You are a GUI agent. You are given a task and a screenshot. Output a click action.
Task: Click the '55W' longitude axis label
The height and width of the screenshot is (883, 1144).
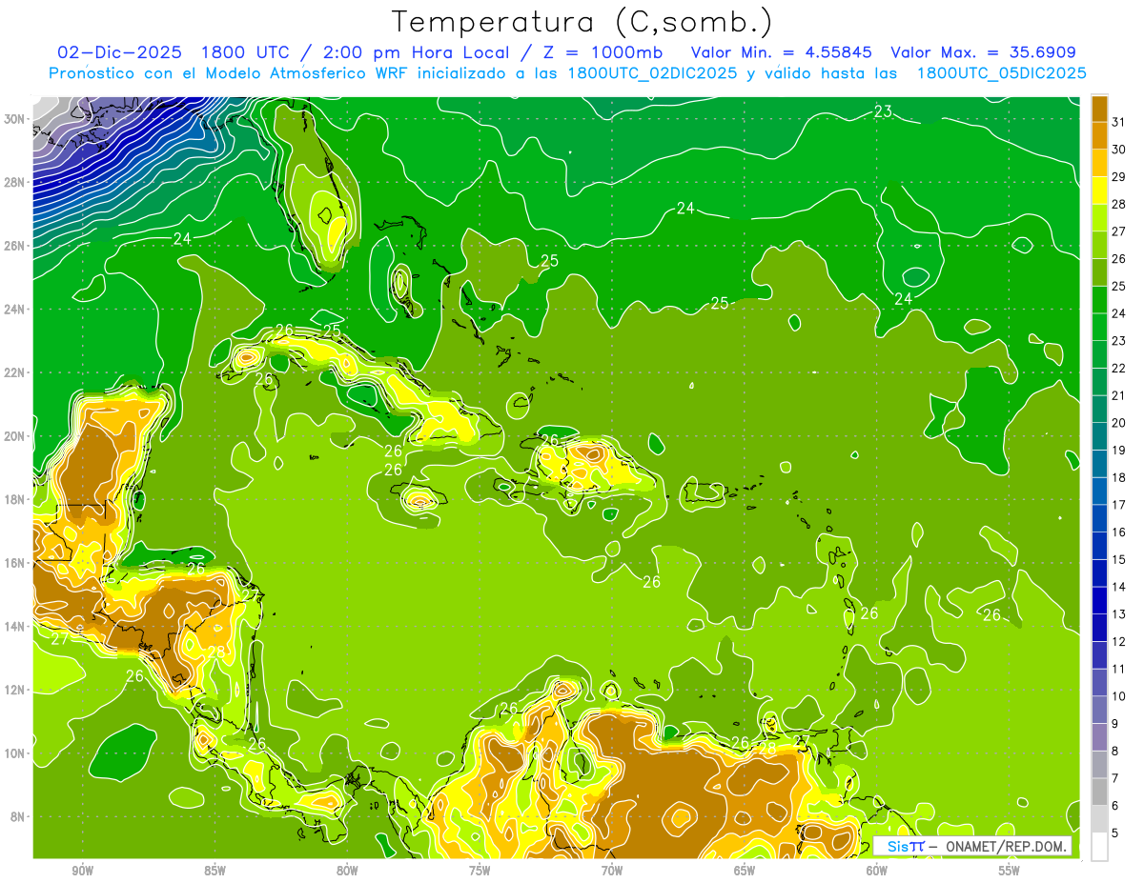tap(1010, 871)
